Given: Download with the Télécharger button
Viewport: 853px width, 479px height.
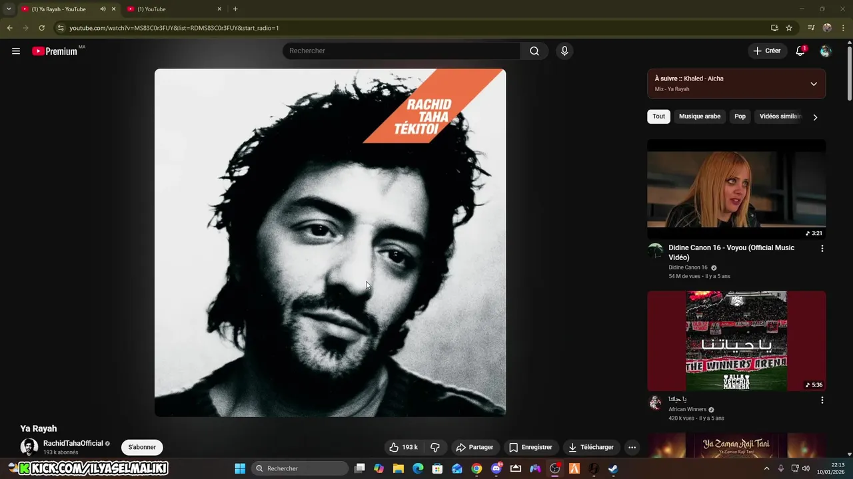Looking at the screenshot, I should point(591,448).
